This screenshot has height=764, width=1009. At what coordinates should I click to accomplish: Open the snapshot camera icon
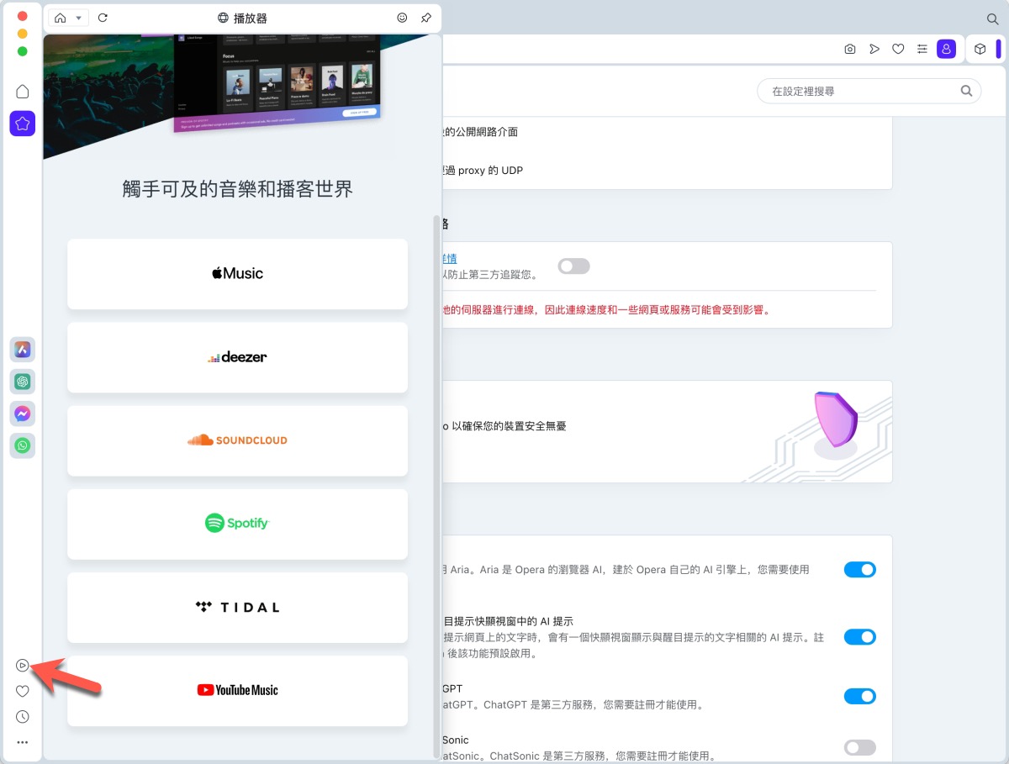click(850, 50)
